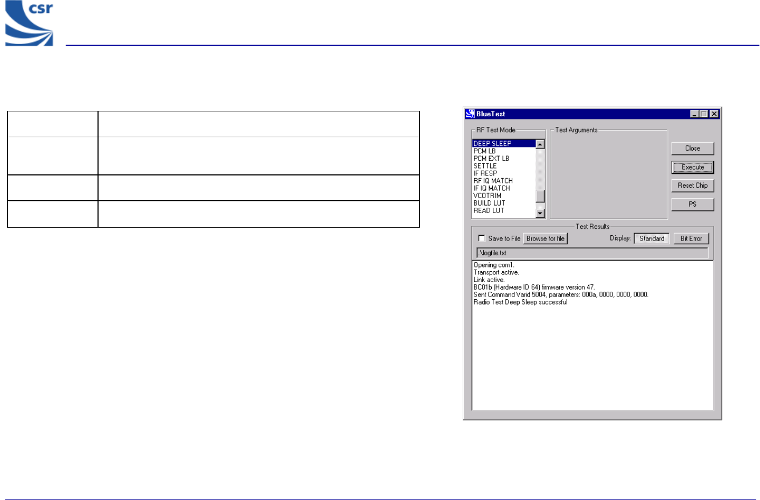Screen dimensions: 760x500
Task: Click the Execute button
Action: point(692,167)
